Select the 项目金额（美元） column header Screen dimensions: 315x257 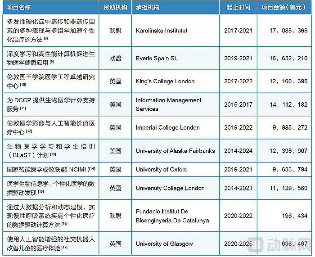coord(285,8)
